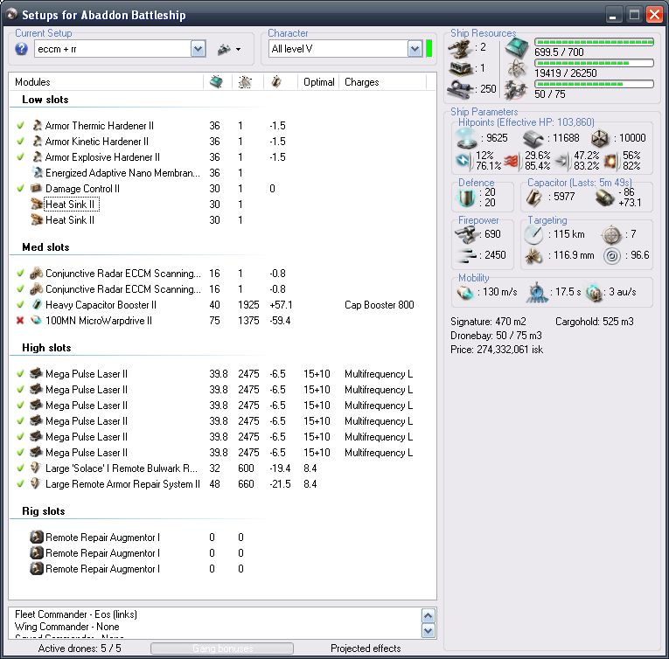This screenshot has width=669, height=659.
Task: Click the powergrid column header icon
Action: coord(245,81)
